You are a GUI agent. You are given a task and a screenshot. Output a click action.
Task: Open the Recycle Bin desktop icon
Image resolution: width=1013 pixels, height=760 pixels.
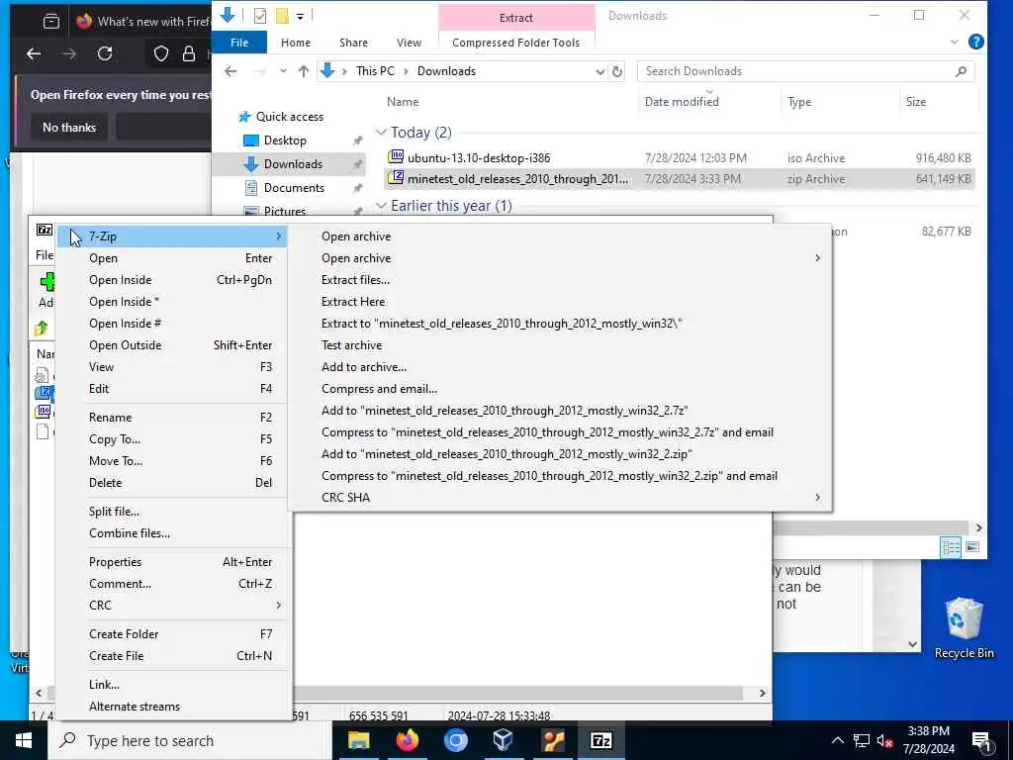click(x=964, y=628)
